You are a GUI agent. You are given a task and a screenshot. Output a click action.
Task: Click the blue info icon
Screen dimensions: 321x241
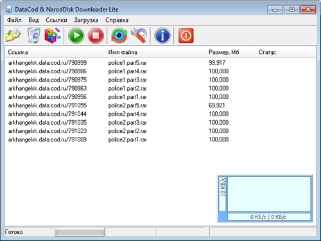[x=162, y=35]
